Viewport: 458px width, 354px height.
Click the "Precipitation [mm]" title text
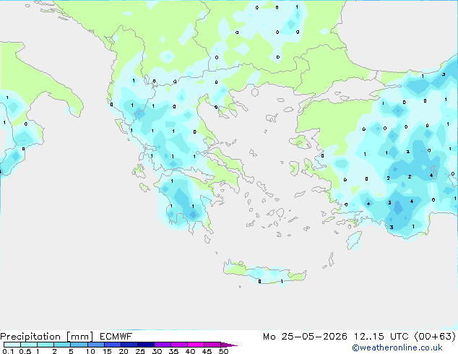pos(47,337)
